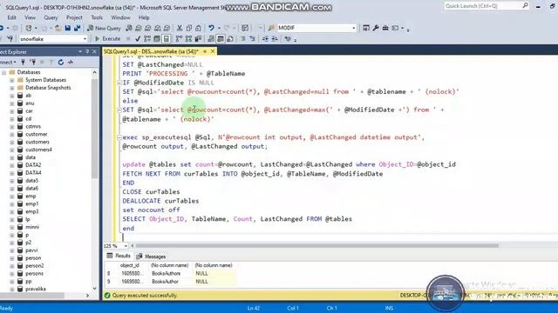Select the emp1 database in tree

pyautogui.click(x=31, y=204)
